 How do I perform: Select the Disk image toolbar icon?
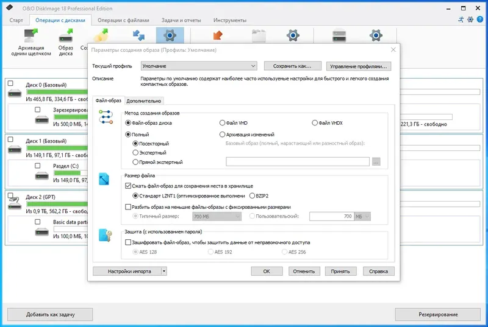tap(66, 35)
